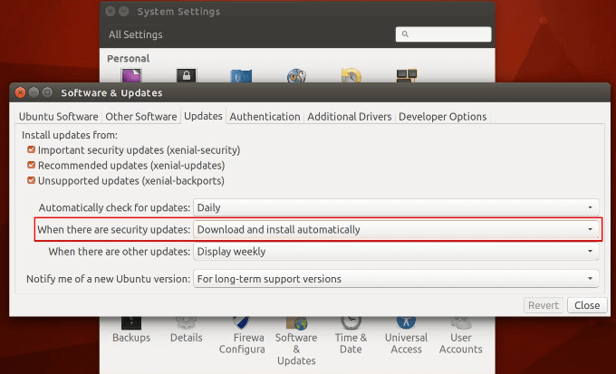616x374 pixels.
Task: Open the Automatically check for updates dropdown
Action: click(x=397, y=207)
